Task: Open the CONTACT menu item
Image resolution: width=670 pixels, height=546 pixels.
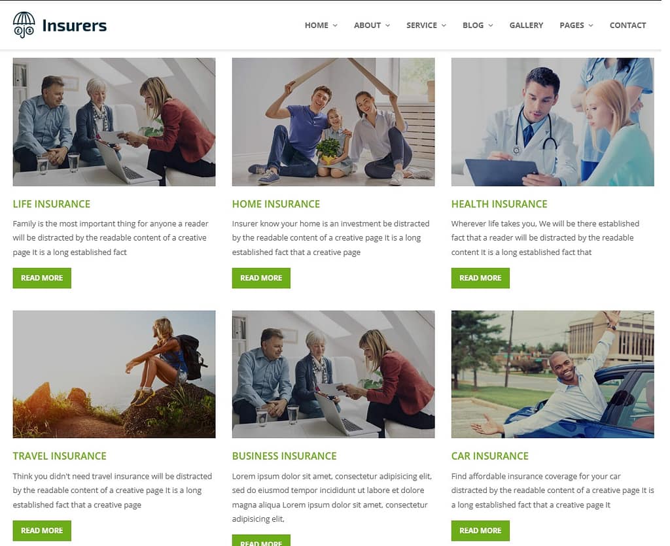Action: (627, 26)
